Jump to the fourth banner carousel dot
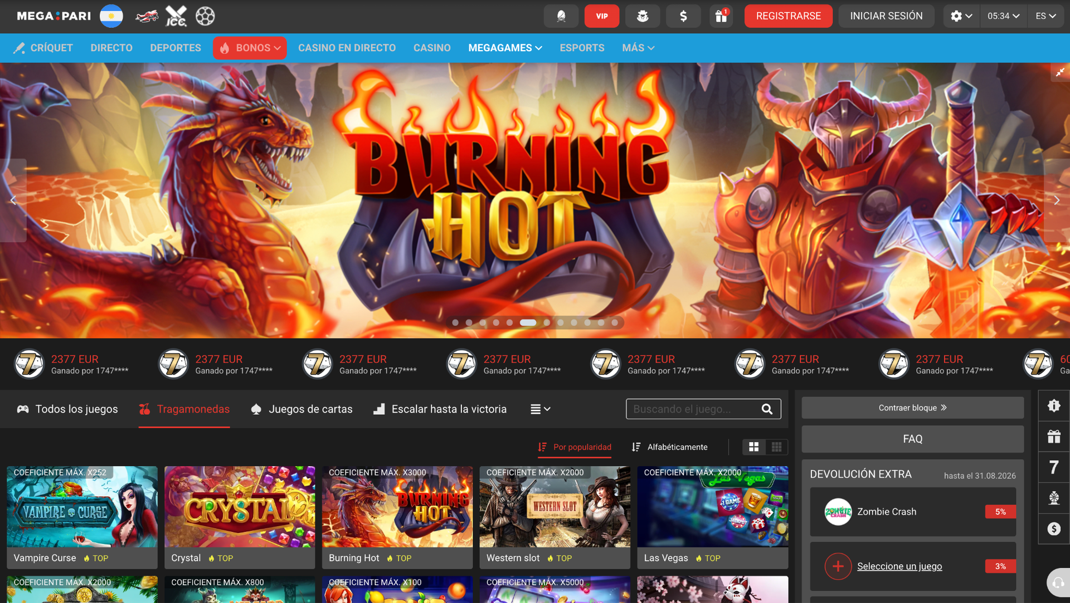Viewport: 1070px width, 603px height. (496, 322)
